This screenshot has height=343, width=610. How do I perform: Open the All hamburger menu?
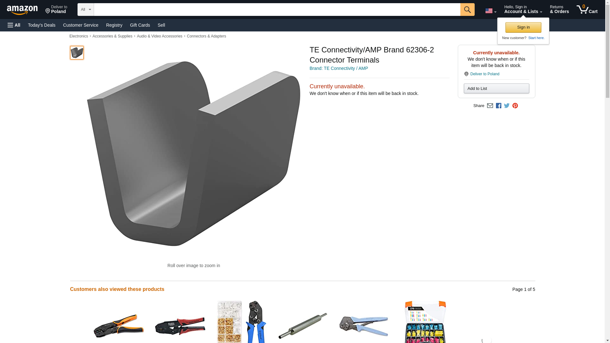point(14,25)
